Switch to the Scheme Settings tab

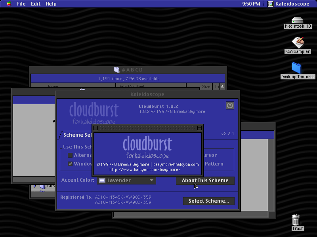77,135
